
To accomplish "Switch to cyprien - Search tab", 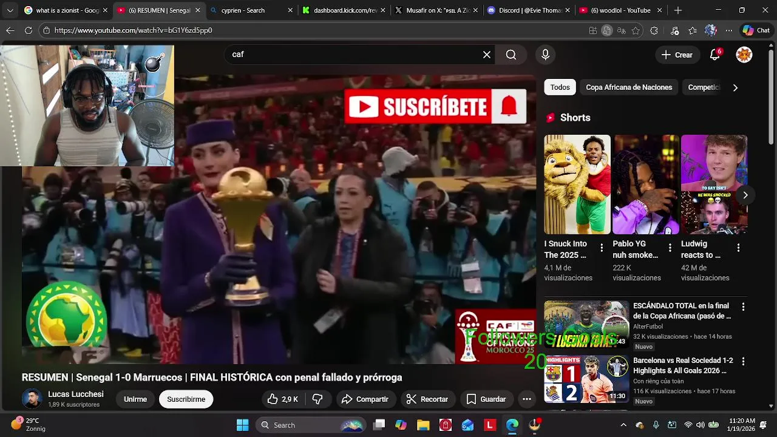I will click(x=250, y=10).
